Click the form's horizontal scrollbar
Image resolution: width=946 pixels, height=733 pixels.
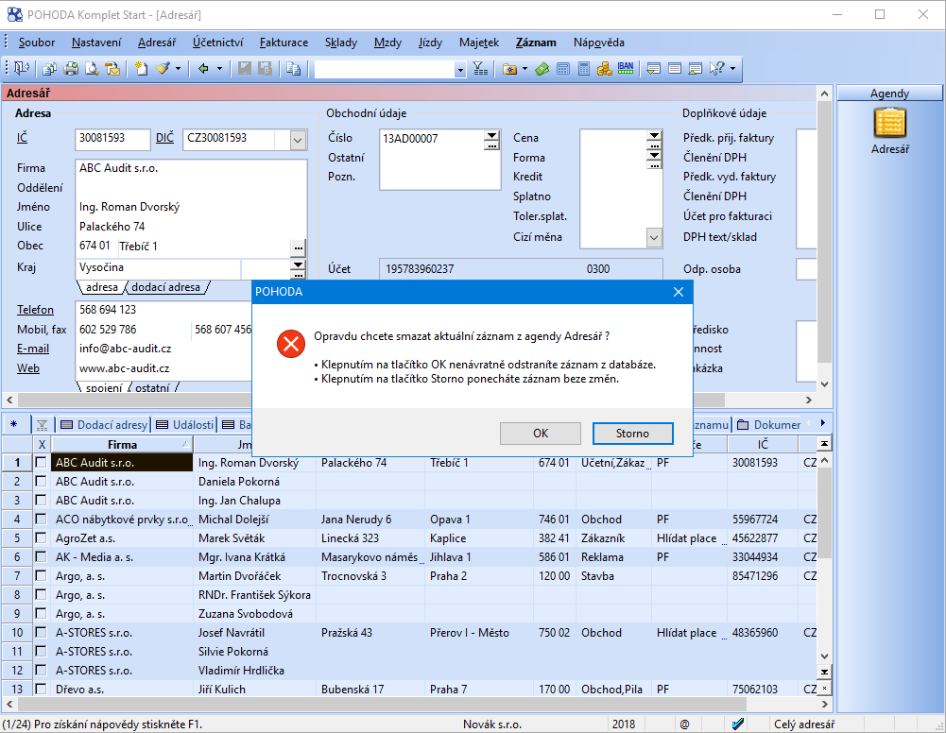[409, 400]
